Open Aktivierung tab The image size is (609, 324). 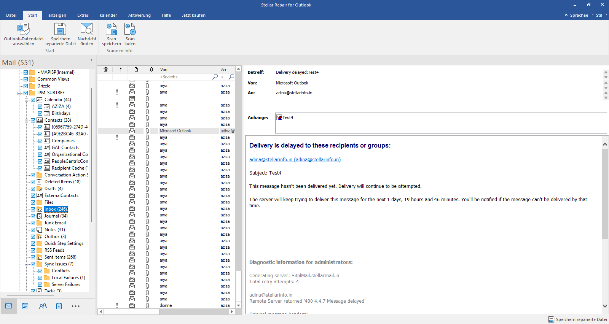[x=139, y=15]
